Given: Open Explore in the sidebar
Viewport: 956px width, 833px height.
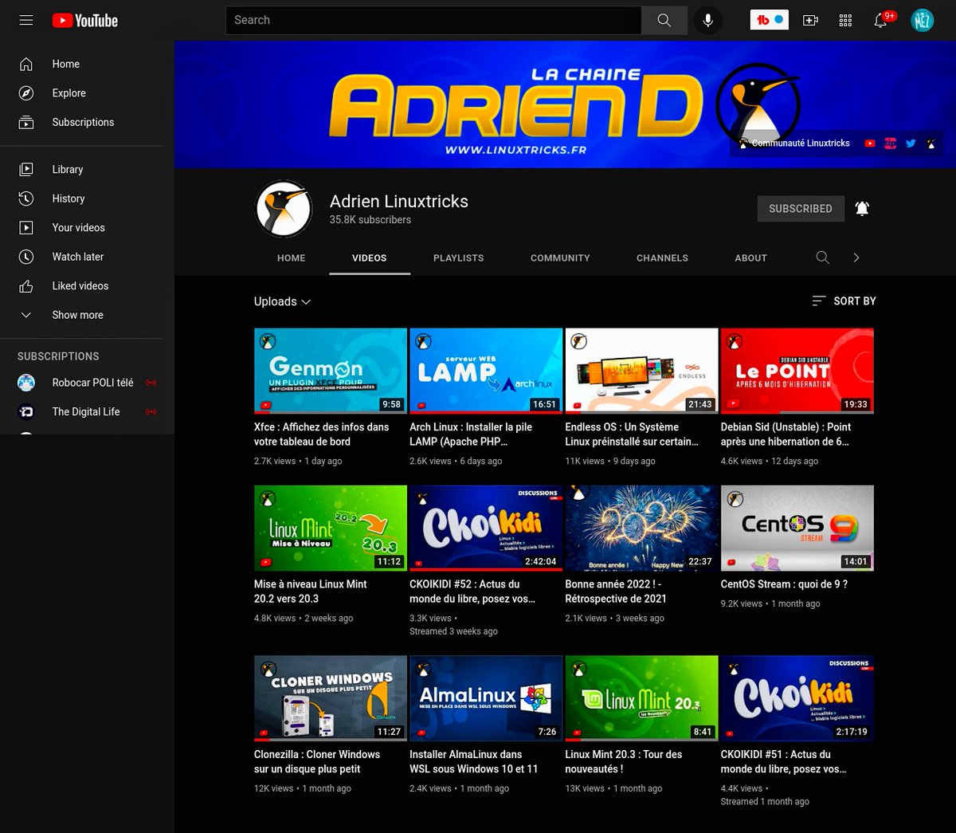Looking at the screenshot, I should pos(87,93).
